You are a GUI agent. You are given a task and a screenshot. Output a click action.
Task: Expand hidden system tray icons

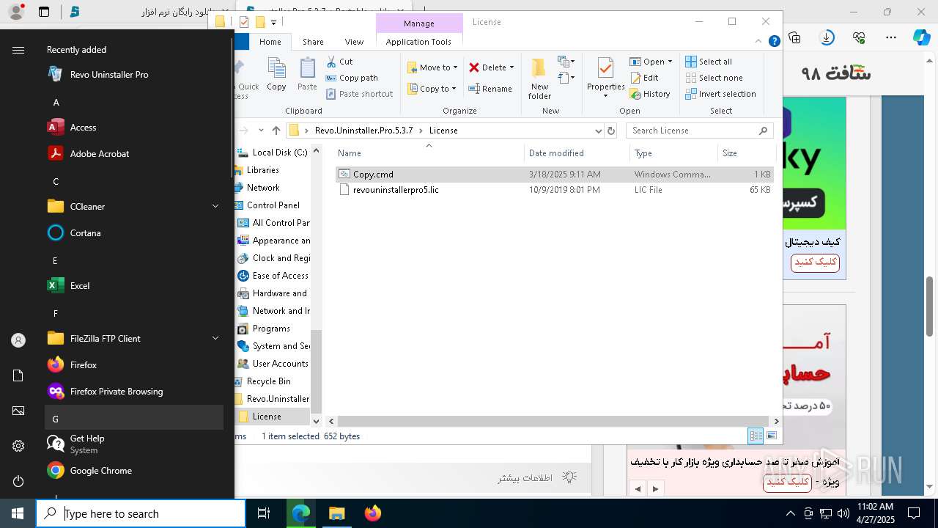[x=790, y=513]
